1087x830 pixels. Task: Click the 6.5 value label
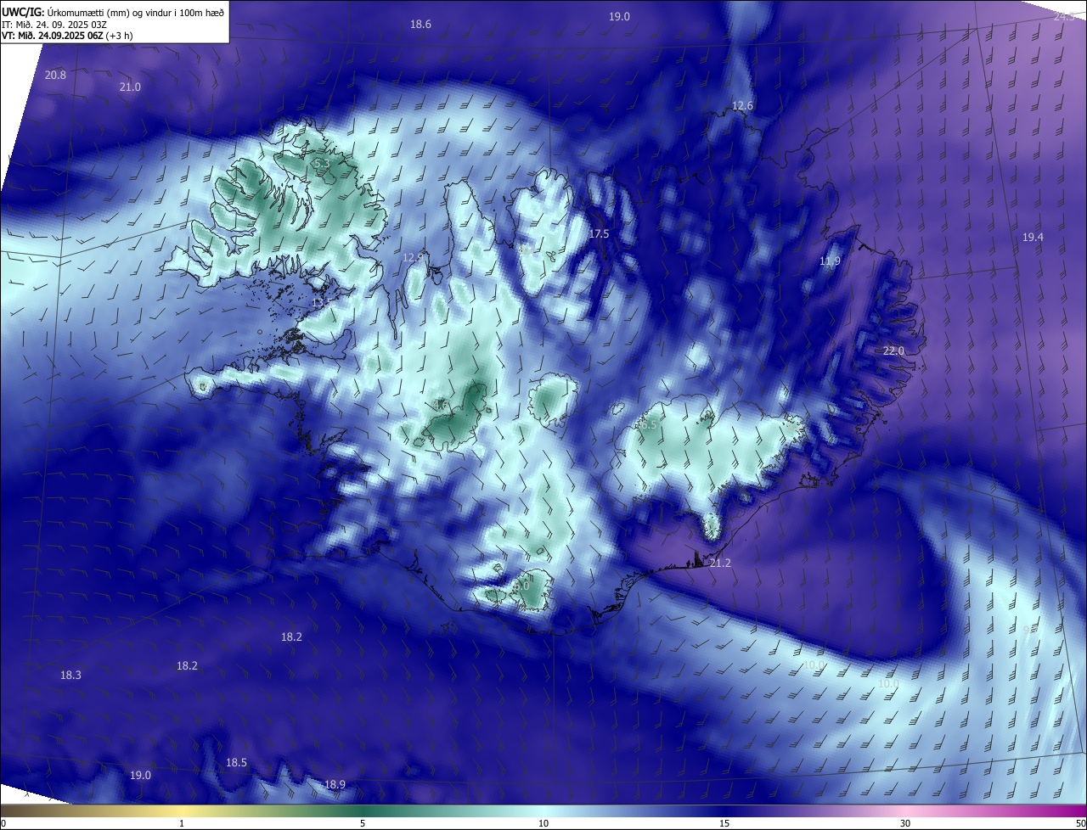[648, 425]
